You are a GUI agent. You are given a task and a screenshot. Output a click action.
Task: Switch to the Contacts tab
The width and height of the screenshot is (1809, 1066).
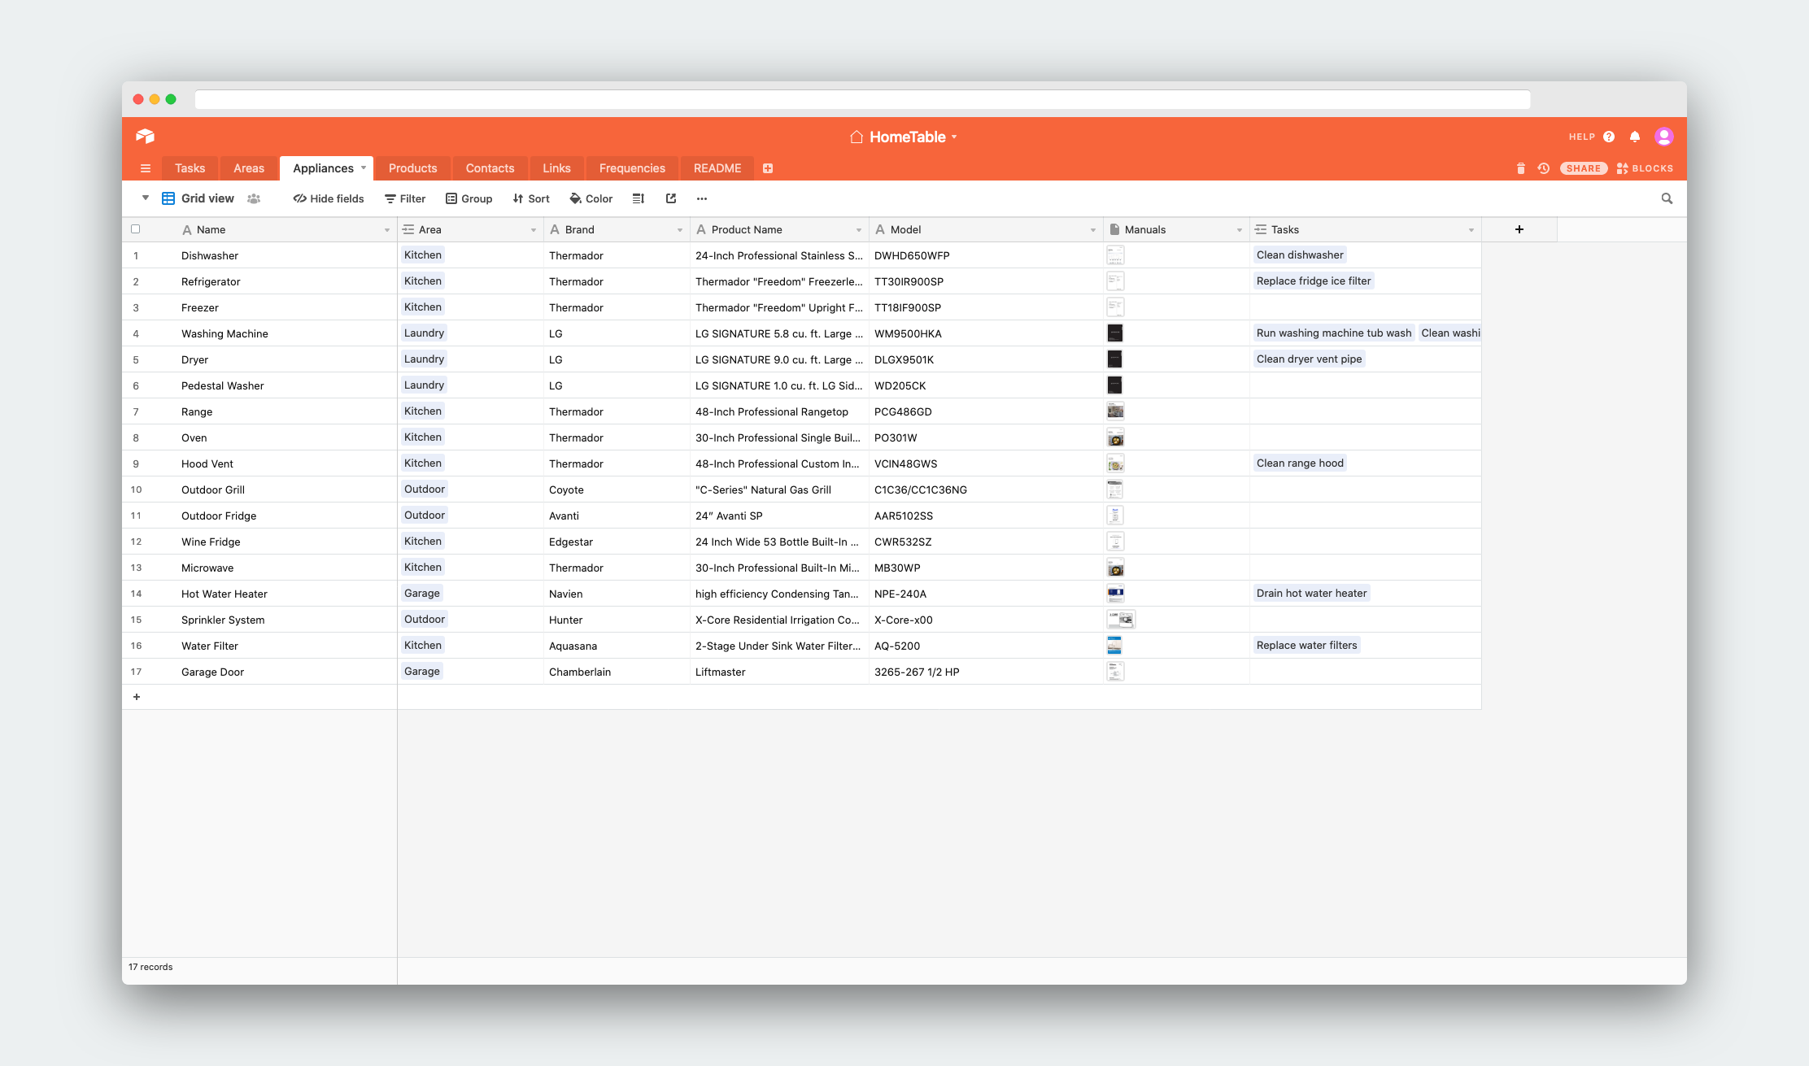490,168
